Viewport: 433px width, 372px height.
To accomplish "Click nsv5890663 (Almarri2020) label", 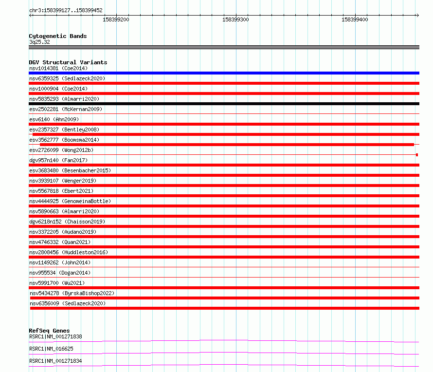I will pos(64,211).
